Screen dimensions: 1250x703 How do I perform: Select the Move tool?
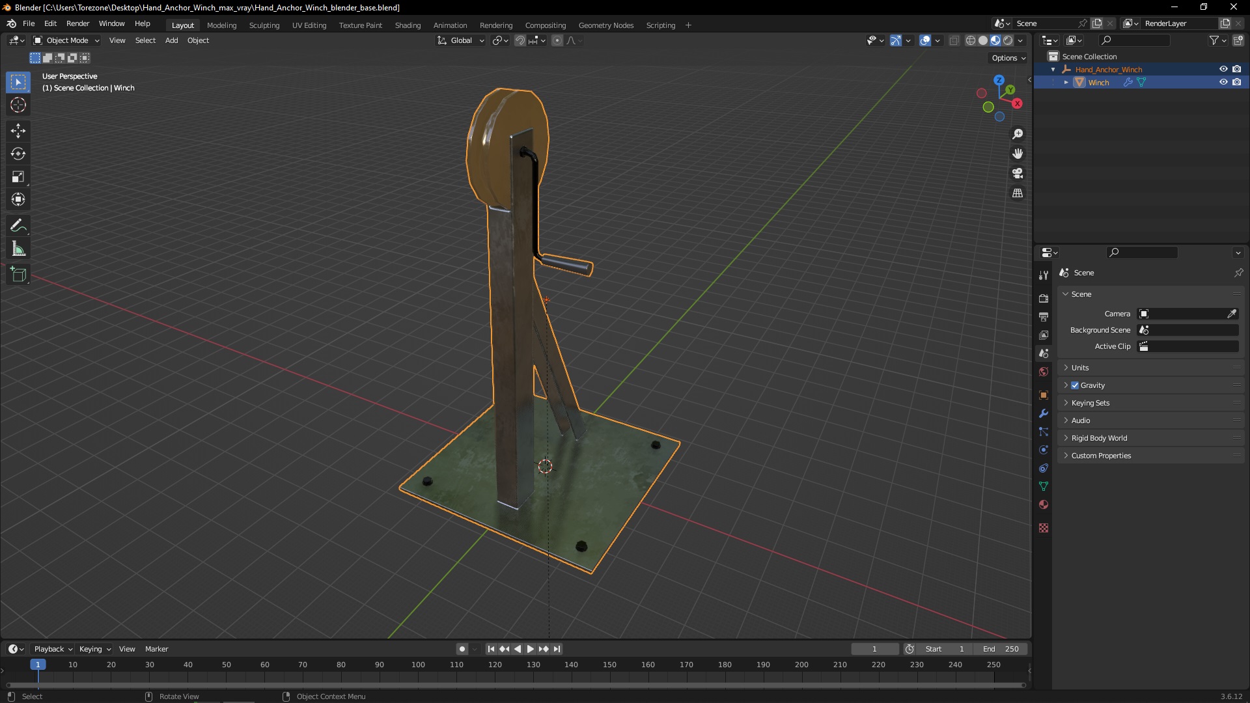coord(18,131)
